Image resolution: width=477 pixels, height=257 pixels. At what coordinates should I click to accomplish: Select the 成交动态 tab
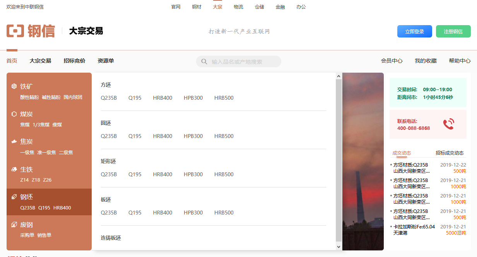(x=402, y=153)
